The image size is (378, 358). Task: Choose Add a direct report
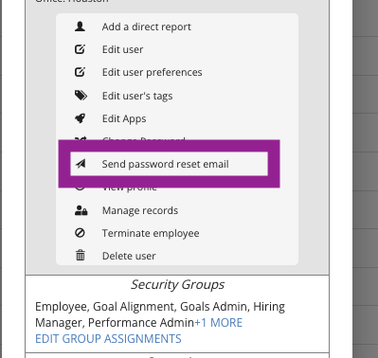(147, 27)
